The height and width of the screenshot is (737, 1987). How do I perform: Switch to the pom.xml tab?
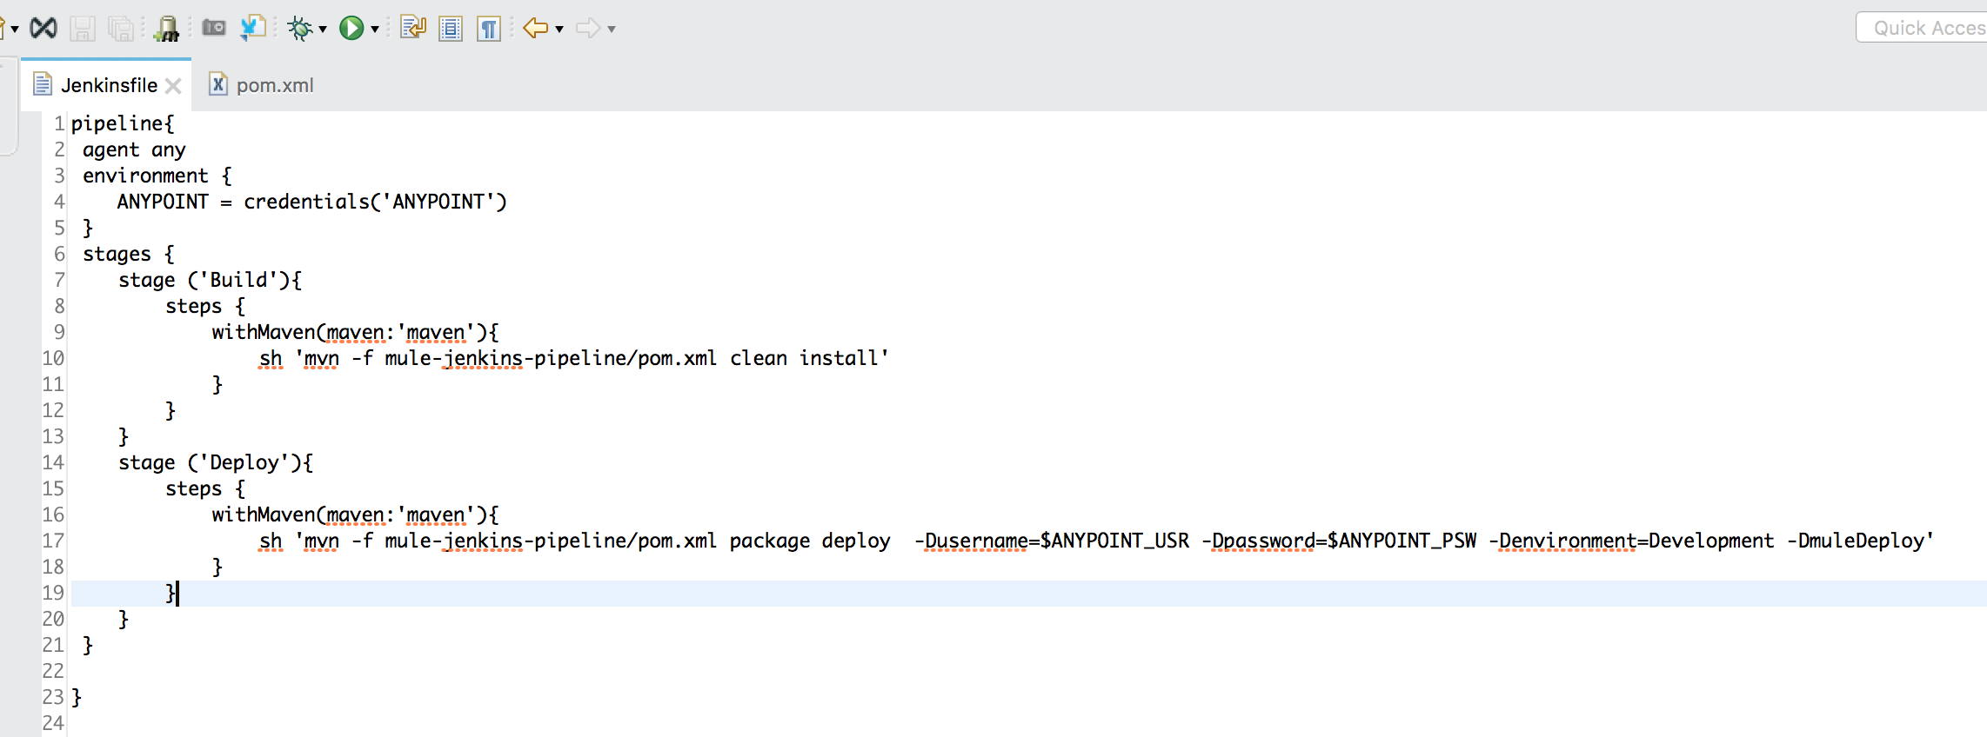pos(274,85)
